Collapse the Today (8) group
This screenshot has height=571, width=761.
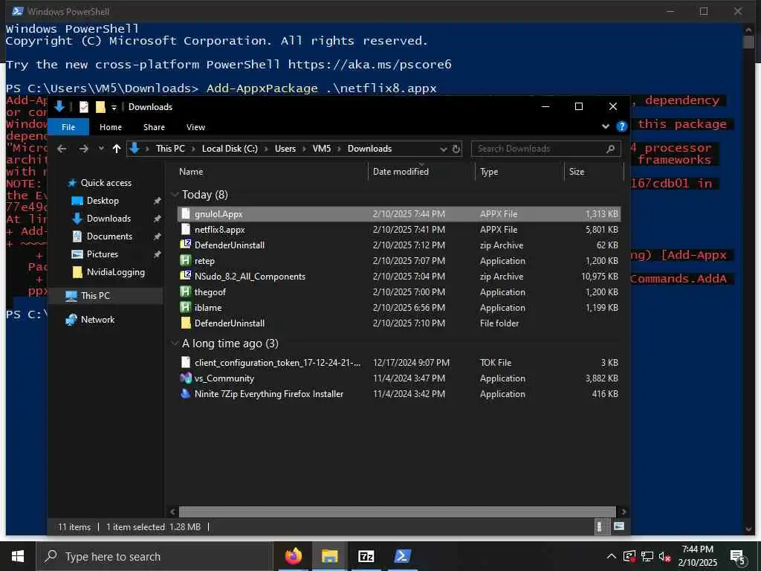[175, 195]
